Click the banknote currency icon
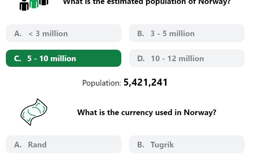253x160 pixels. click(x=34, y=112)
